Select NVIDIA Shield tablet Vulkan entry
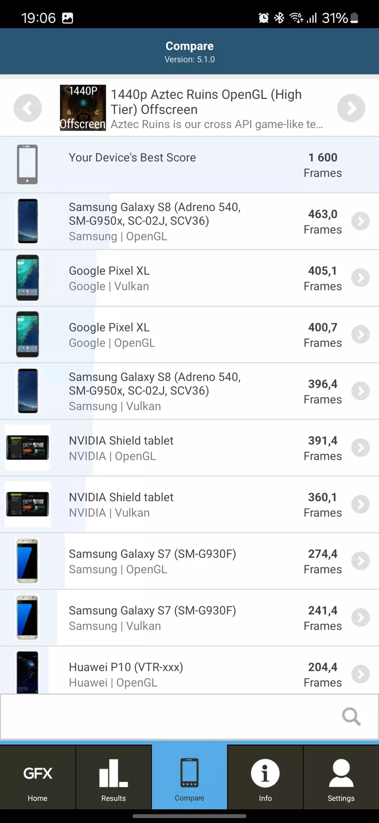The image size is (379, 823). [178, 504]
